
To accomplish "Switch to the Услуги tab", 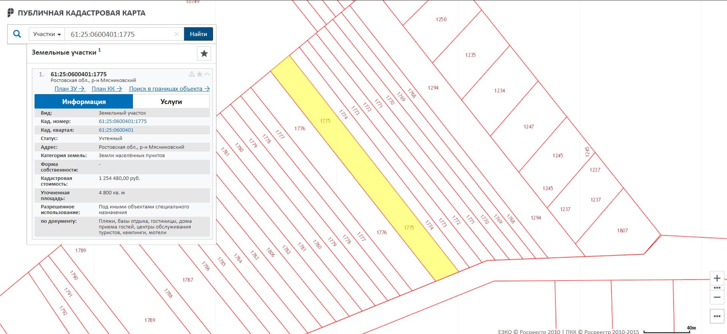I will pos(171,101).
